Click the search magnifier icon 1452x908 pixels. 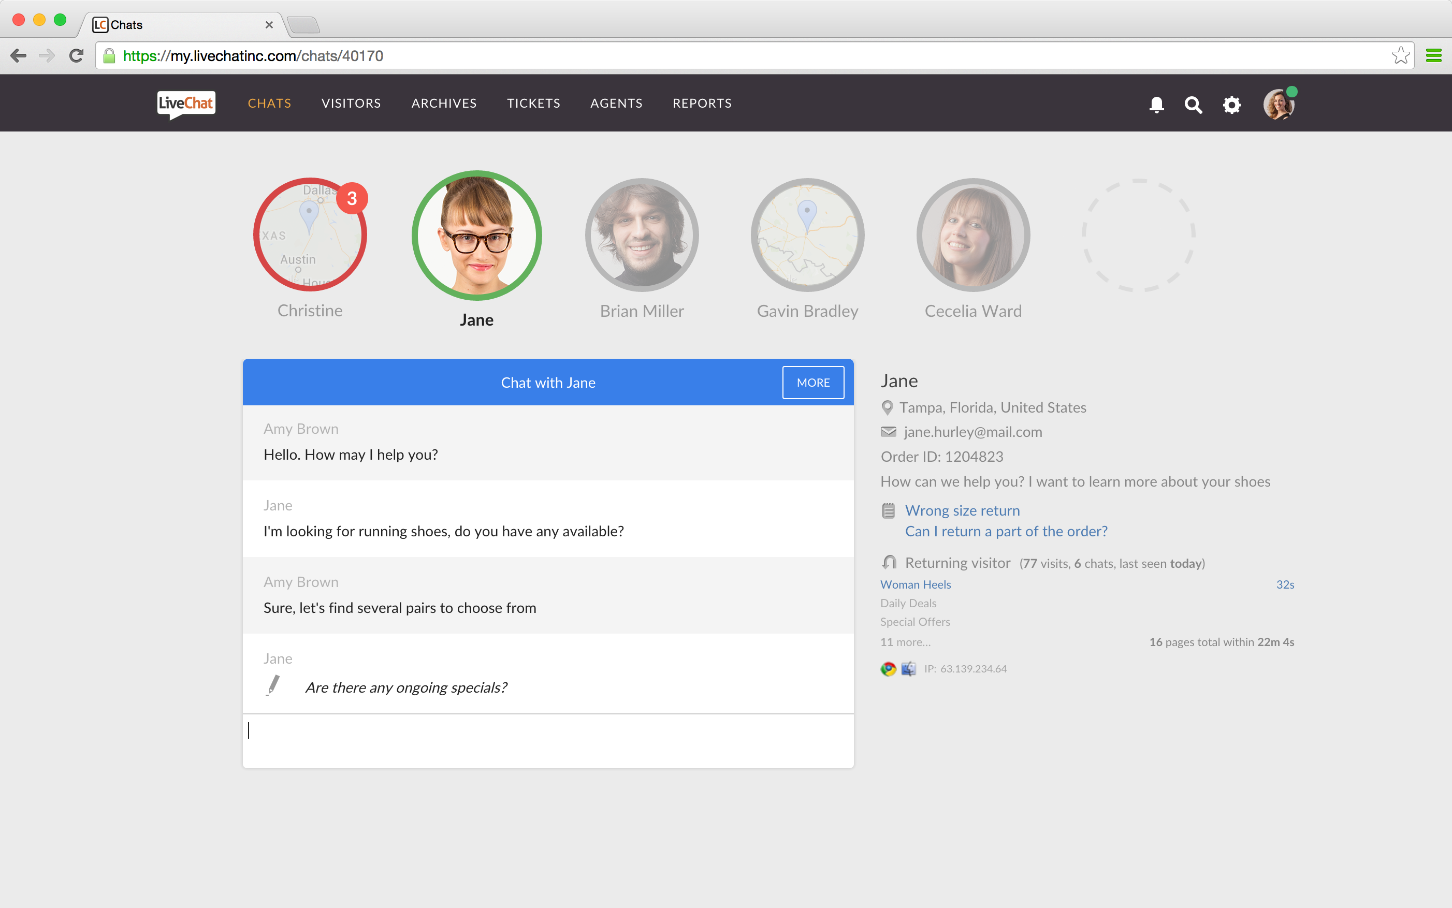(x=1193, y=105)
